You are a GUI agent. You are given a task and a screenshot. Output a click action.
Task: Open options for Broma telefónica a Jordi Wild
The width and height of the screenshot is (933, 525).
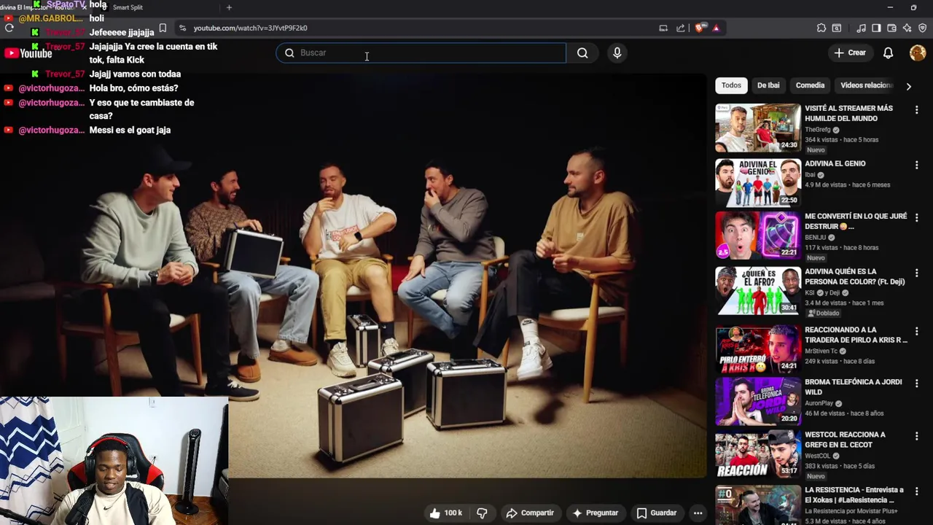click(916, 383)
